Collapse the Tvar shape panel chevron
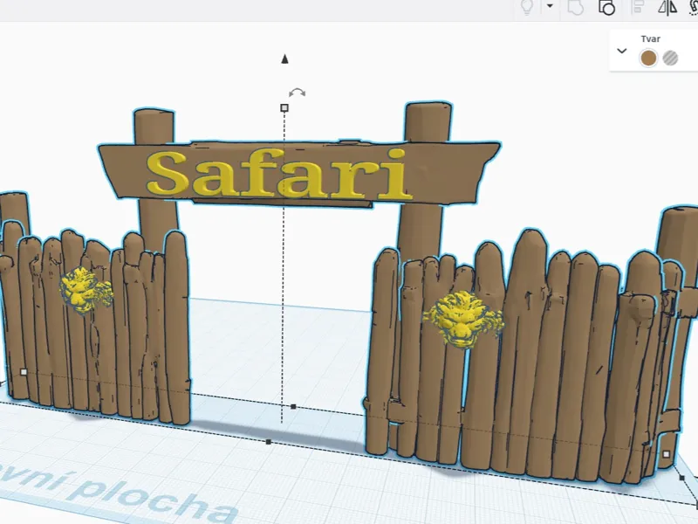698x524 pixels. pos(622,51)
